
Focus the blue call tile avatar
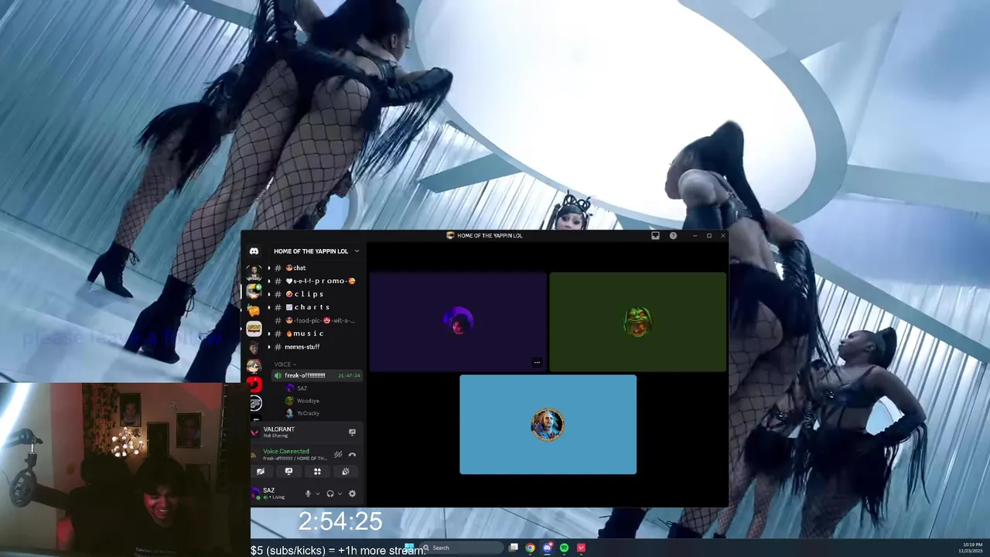point(548,425)
